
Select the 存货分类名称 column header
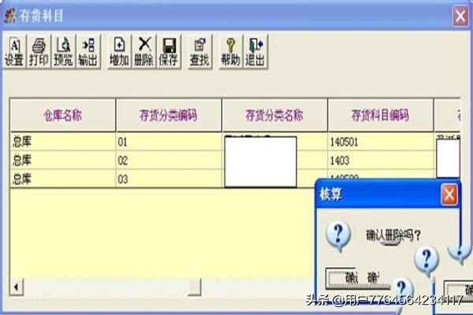pyautogui.click(x=274, y=115)
